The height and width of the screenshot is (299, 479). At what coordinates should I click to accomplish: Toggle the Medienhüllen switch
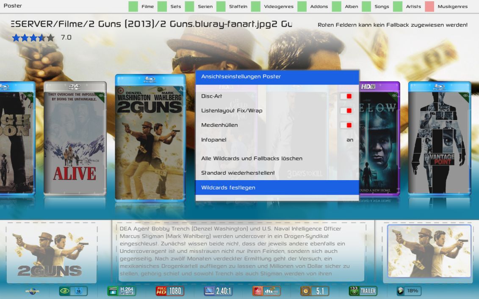tap(346, 125)
